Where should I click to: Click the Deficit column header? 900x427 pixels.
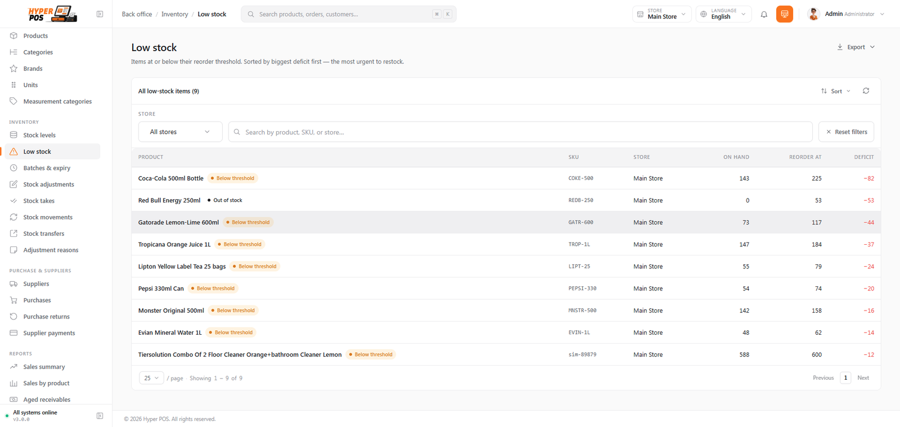tap(863, 157)
